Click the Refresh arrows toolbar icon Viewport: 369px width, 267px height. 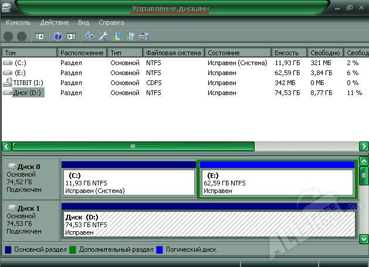coord(90,36)
